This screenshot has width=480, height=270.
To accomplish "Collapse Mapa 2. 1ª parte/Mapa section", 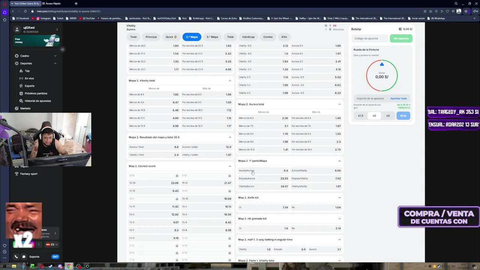I will click(x=339, y=161).
